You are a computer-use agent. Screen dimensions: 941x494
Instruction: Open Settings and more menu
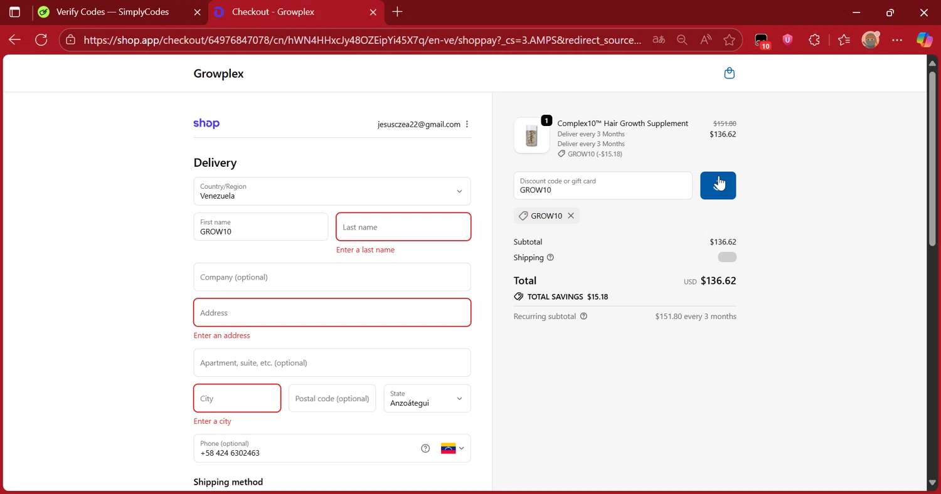tap(897, 40)
